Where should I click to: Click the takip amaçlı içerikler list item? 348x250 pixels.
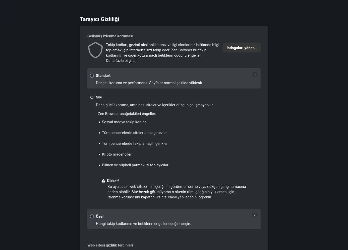click(135, 144)
